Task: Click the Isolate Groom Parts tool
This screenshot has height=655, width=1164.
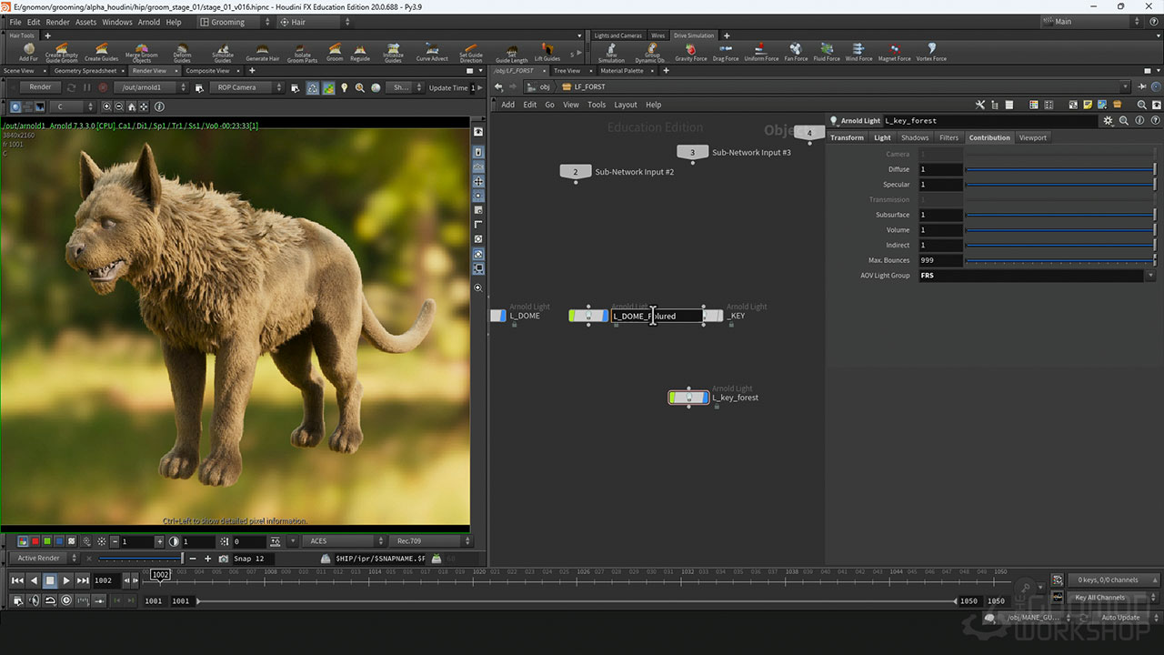Action: [x=302, y=51]
